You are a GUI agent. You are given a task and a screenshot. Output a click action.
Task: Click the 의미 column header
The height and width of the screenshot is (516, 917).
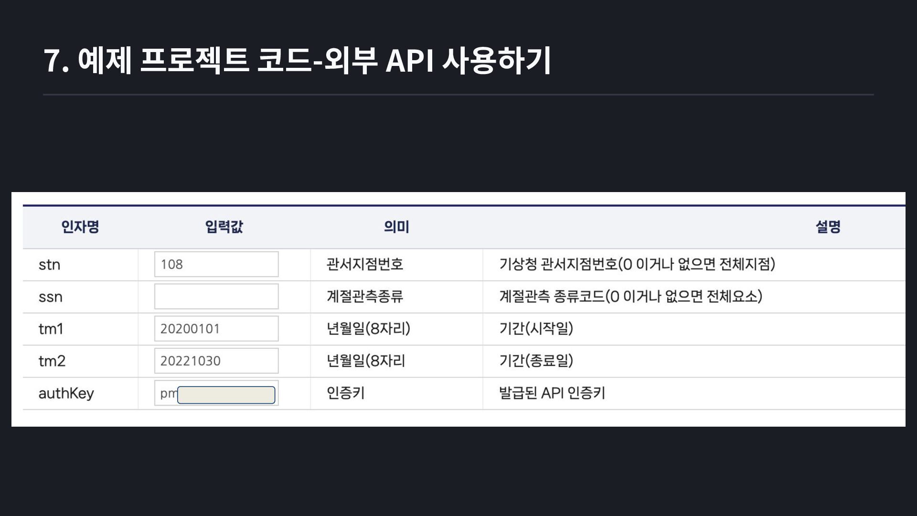396,226
